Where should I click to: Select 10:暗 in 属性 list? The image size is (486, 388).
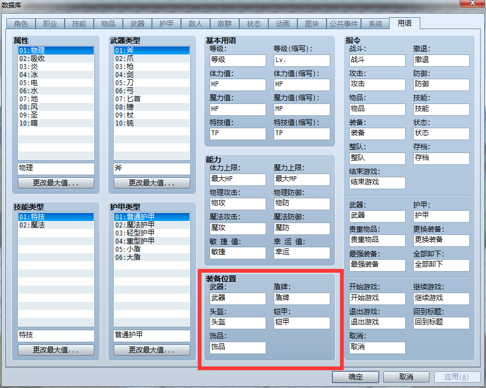[56, 123]
